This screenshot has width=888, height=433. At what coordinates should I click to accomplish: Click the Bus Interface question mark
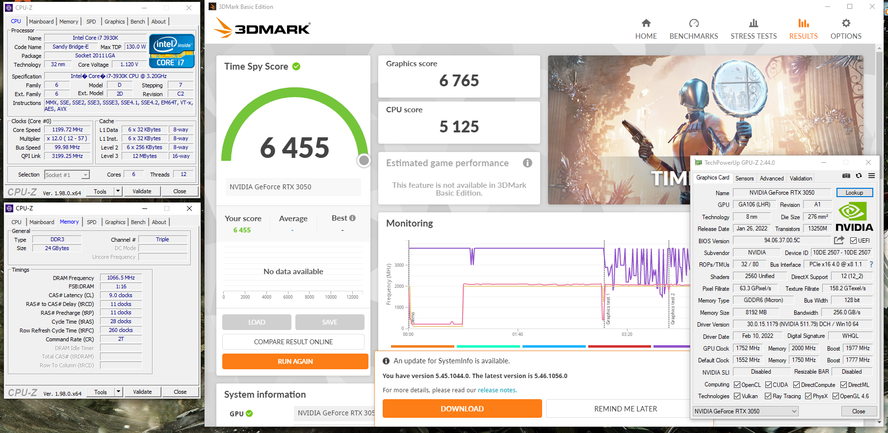pyautogui.click(x=871, y=264)
